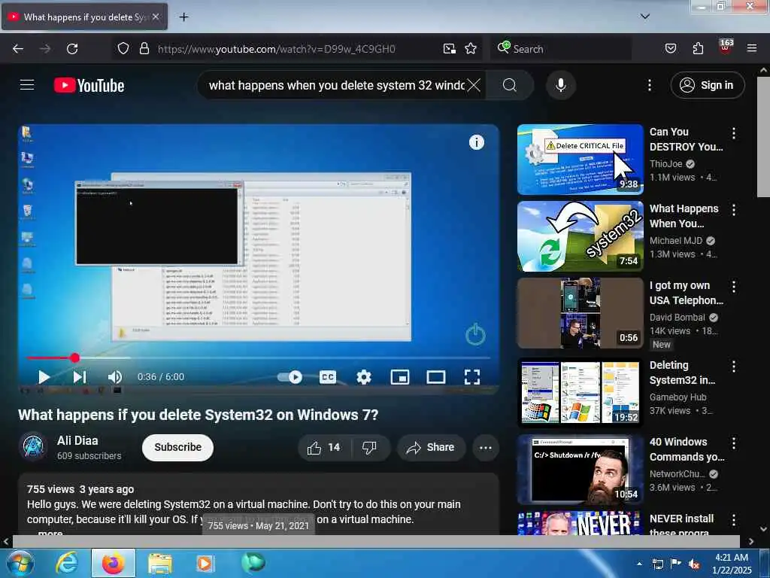Open more actions ellipsis under video

coord(486,447)
